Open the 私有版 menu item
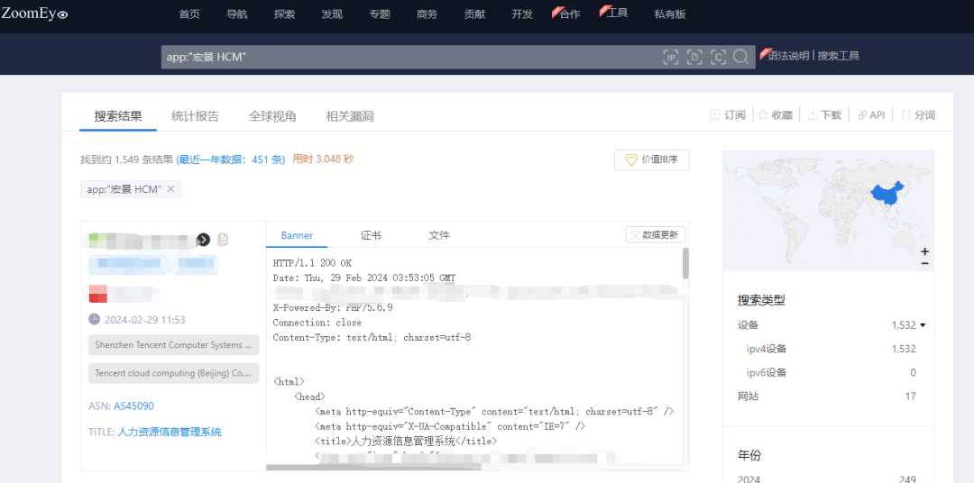 [670, 14]
